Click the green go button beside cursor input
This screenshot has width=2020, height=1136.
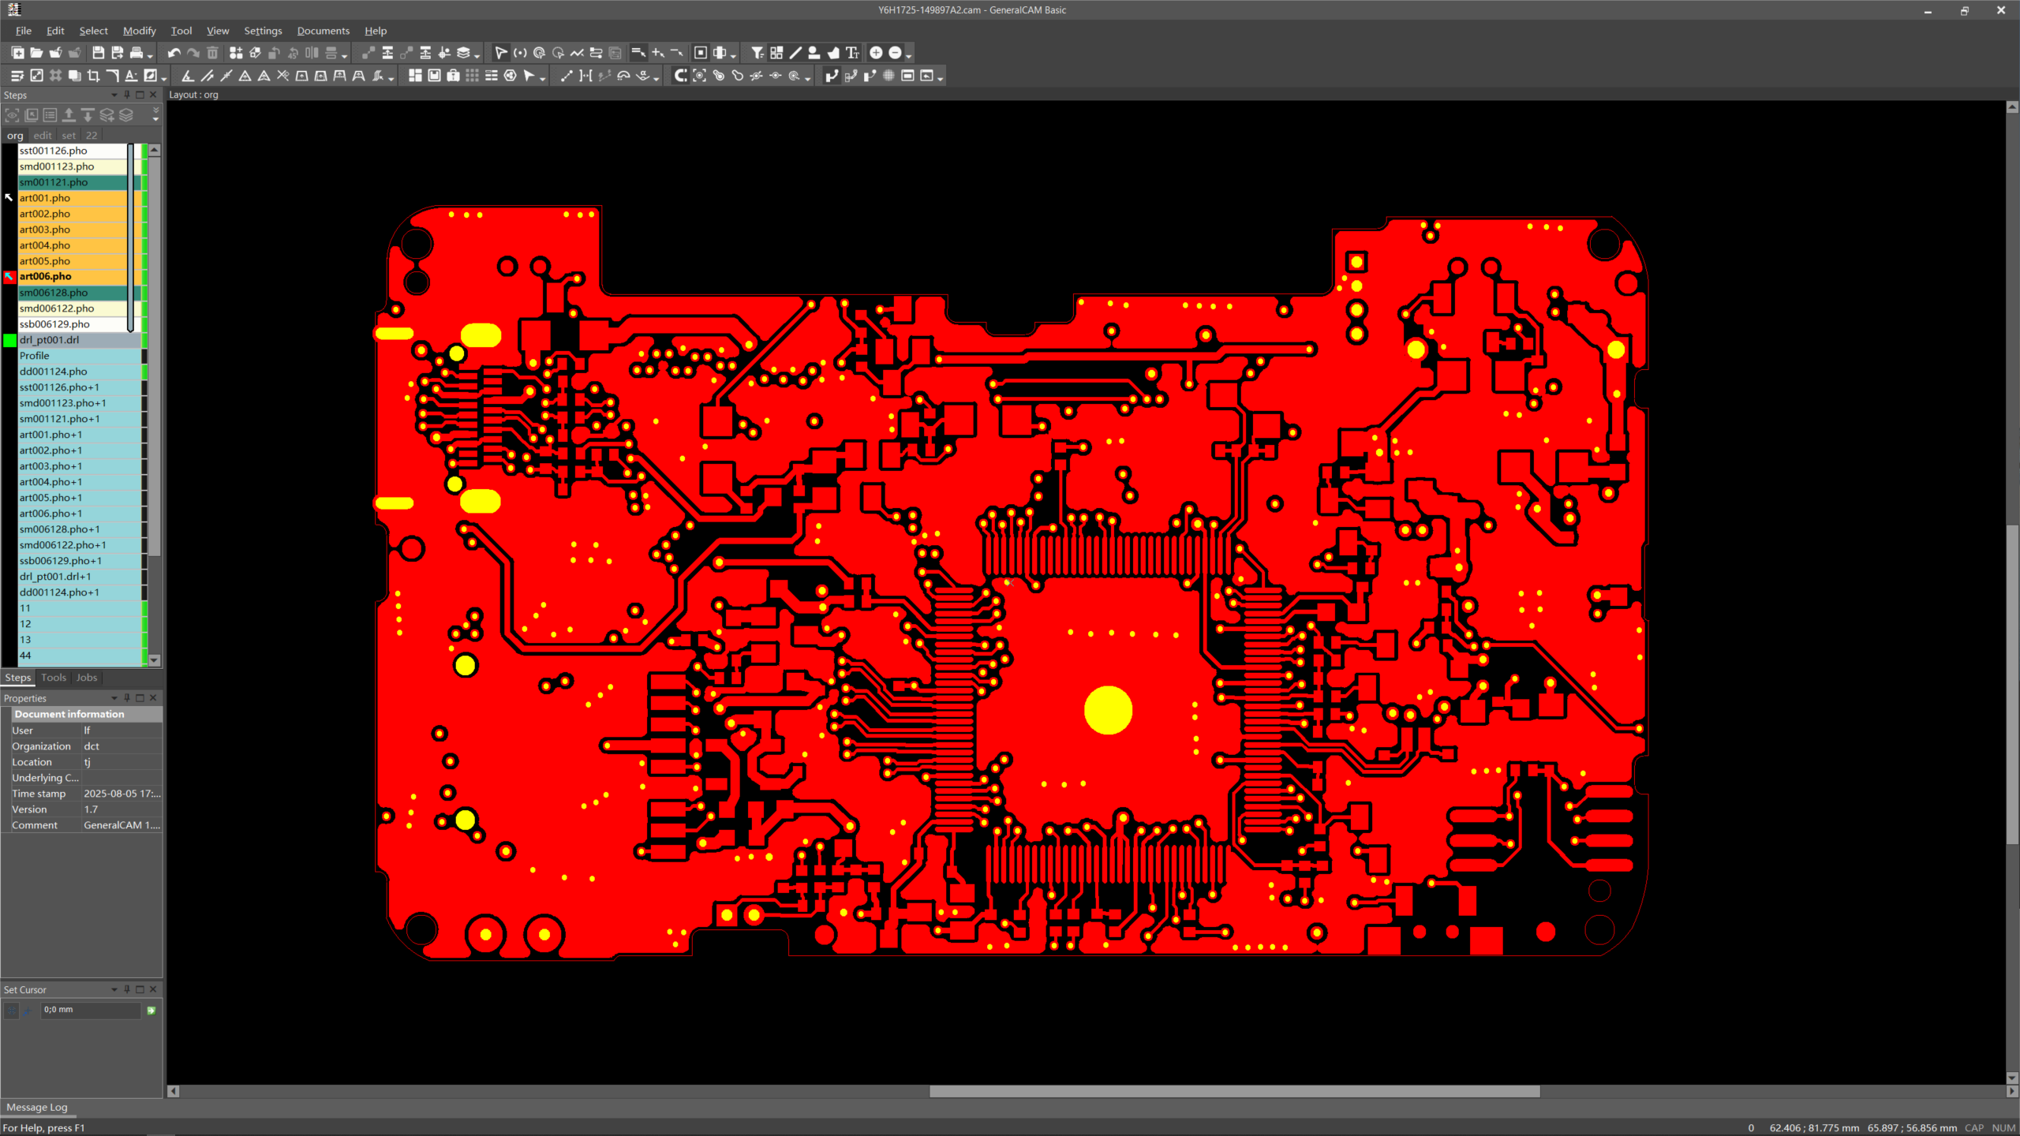[151, 1011]
